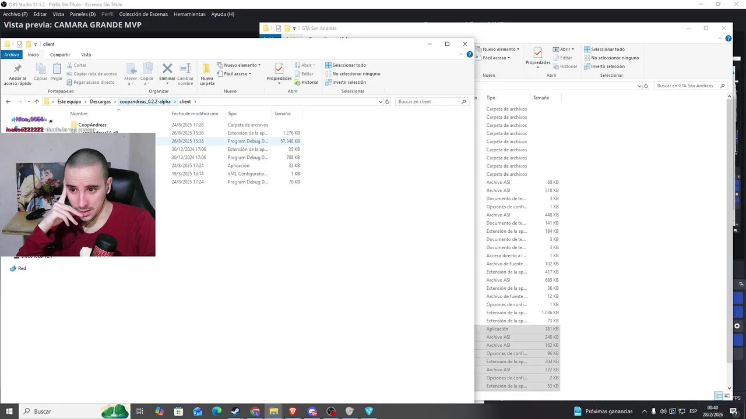The height and width of the screenshot is (419, 746).
Task: Open Nuevo elemento dropdown in client window
Action: click(x=238, y=65)
